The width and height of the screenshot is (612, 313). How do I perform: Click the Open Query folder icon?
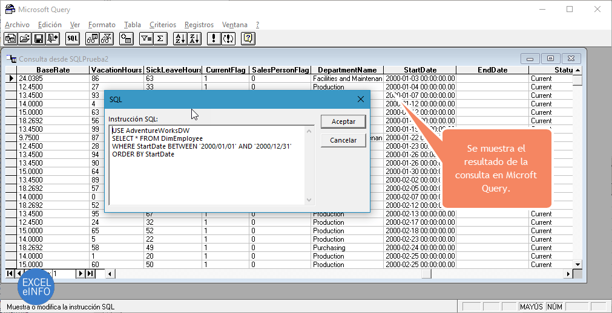coord(25,38)
